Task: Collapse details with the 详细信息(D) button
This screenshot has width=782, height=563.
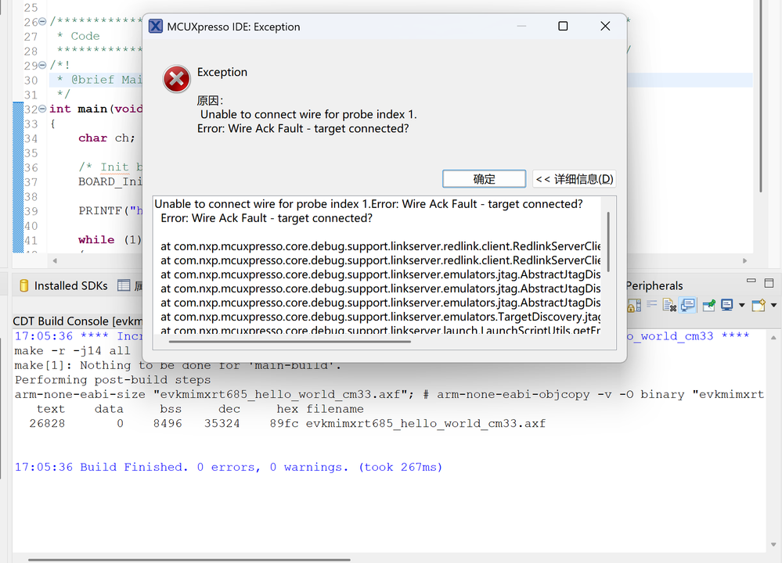Action: coord(574,179)
